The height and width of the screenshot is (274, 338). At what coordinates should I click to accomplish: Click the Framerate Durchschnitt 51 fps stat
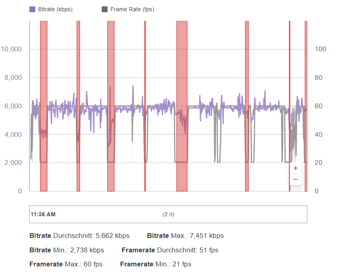(170, 250)
